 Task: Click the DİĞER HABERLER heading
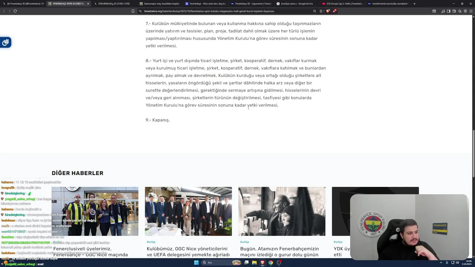pyautogui.click(x=78, y=173)
